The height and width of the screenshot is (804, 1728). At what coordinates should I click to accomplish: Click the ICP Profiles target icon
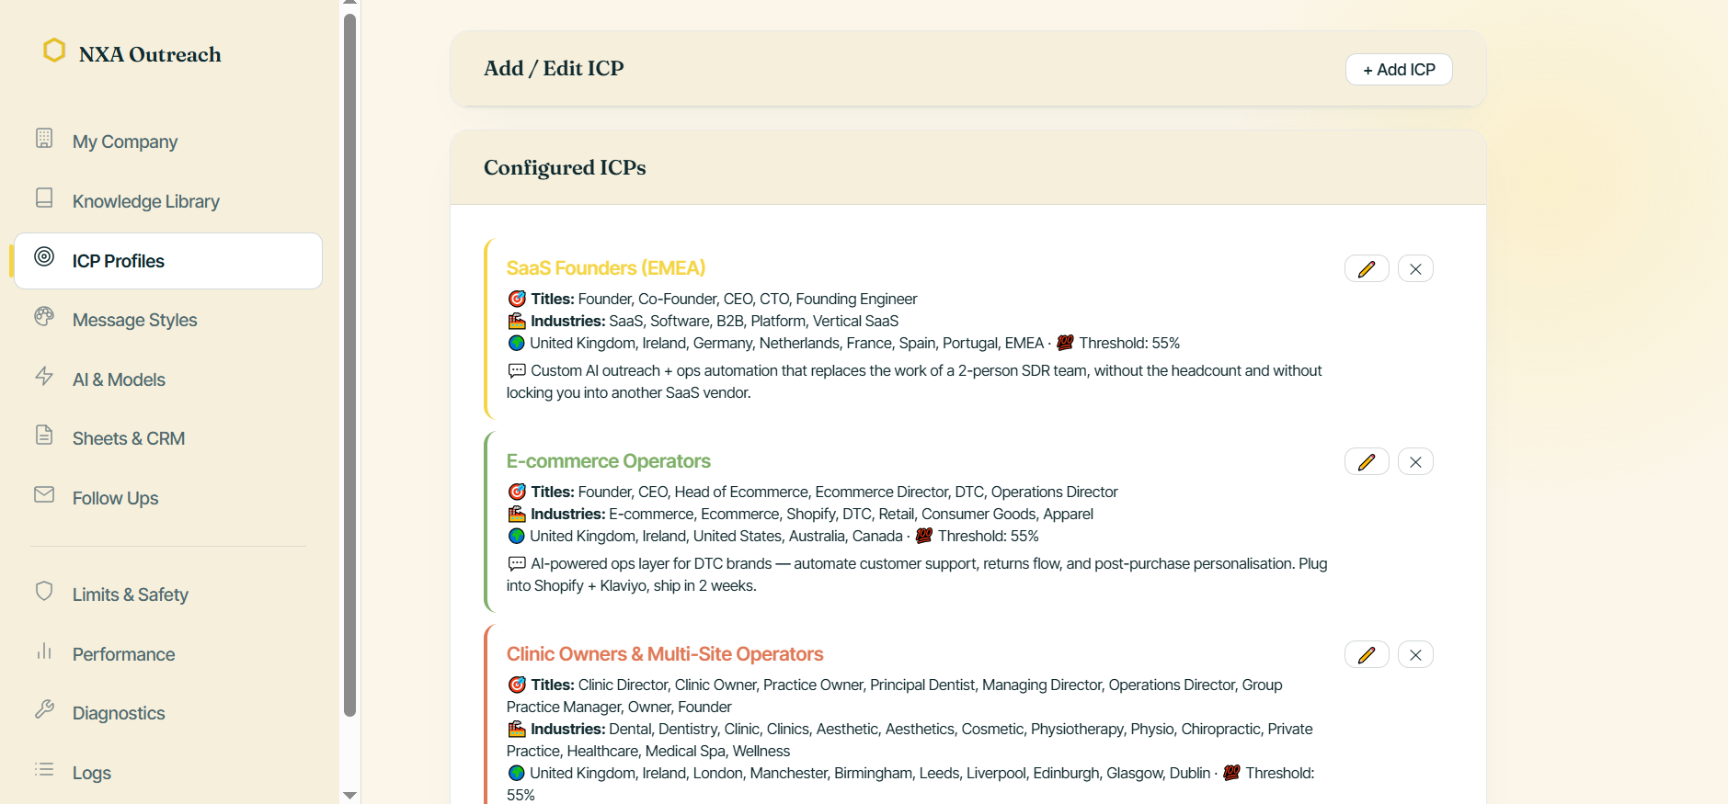[x=44, y=256]
